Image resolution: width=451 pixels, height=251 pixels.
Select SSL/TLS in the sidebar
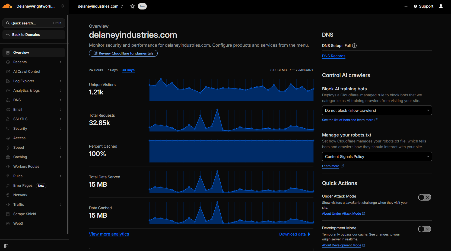point(20,119)
